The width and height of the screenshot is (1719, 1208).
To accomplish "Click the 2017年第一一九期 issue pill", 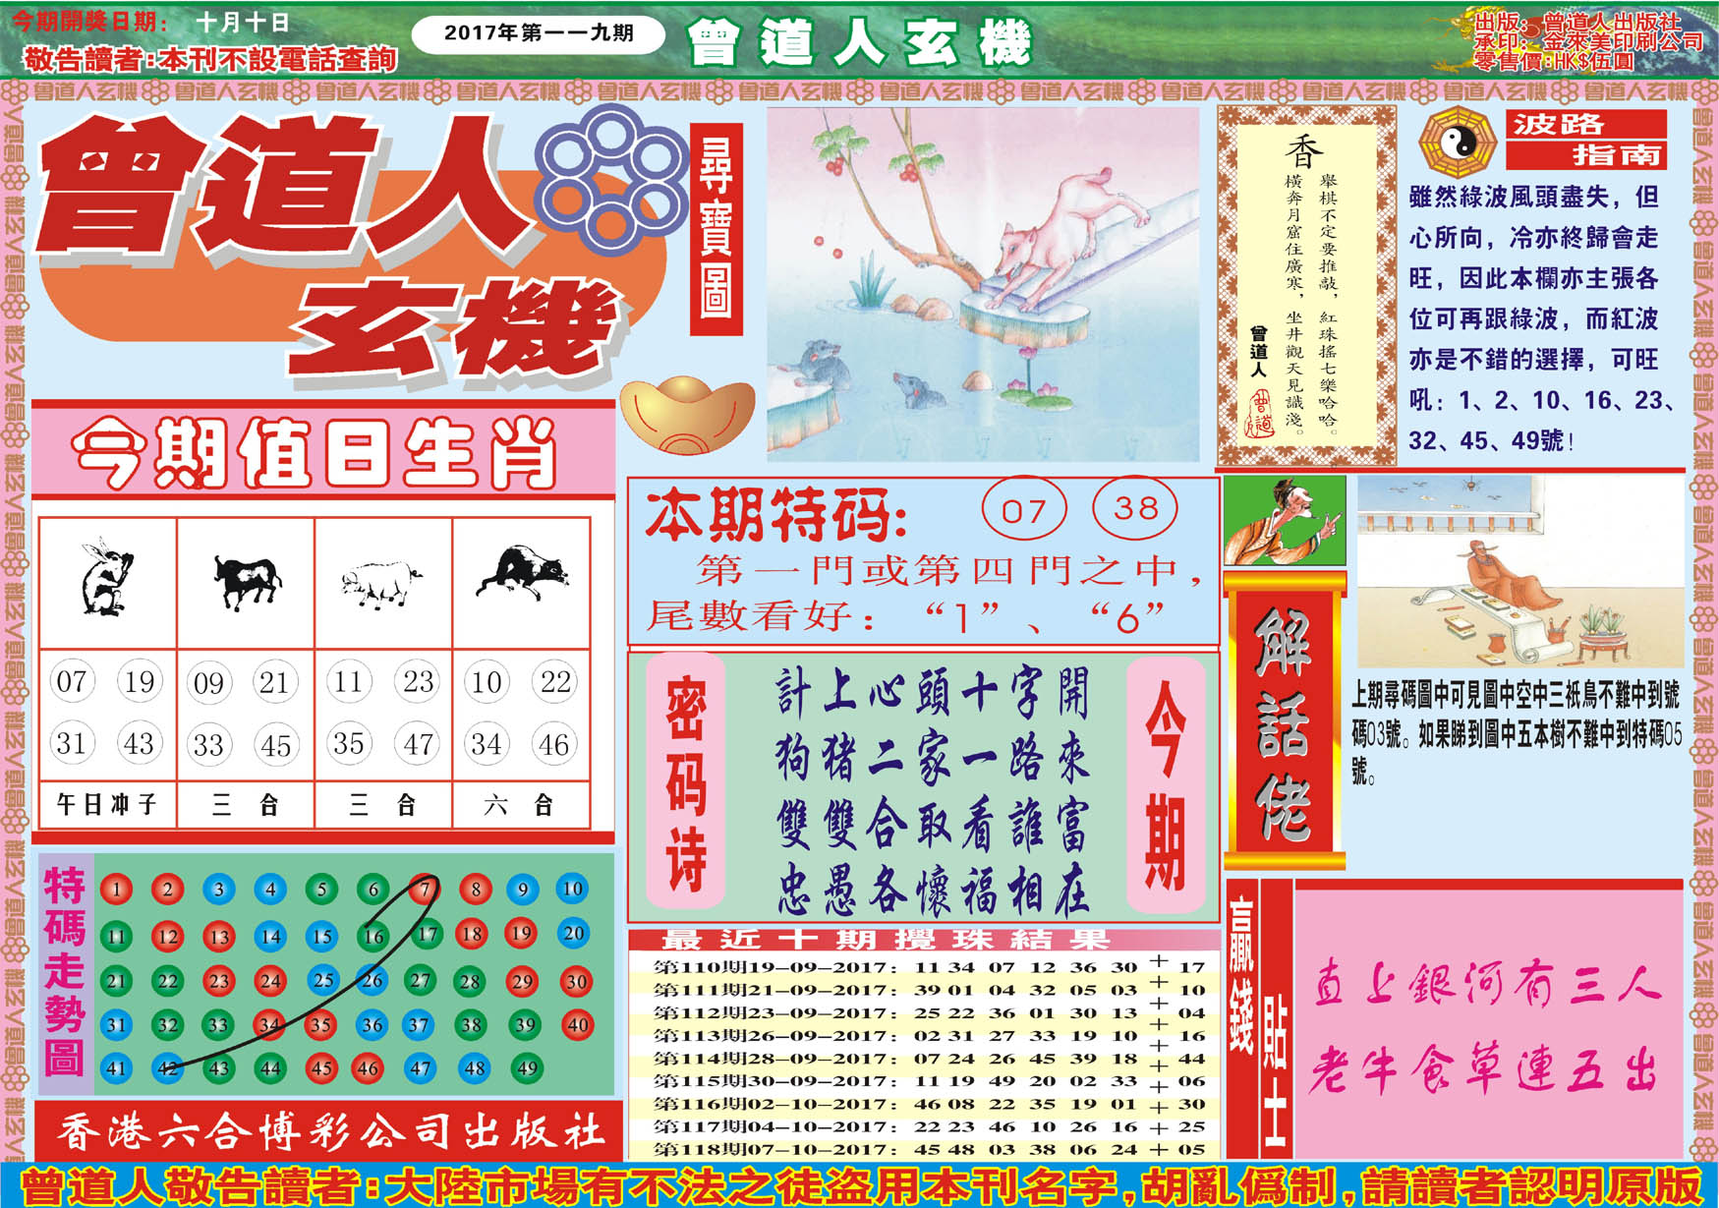I will pyautogui.click(x=539, y=33).
